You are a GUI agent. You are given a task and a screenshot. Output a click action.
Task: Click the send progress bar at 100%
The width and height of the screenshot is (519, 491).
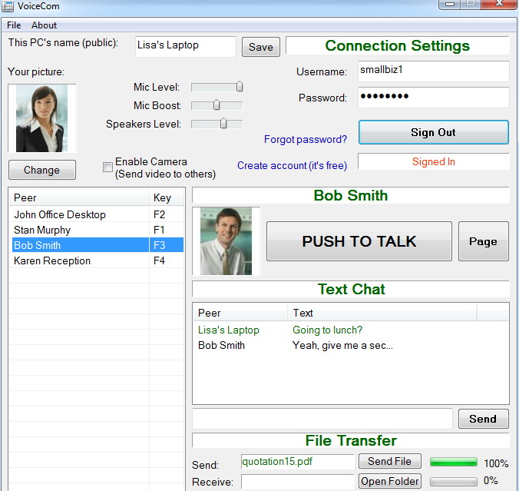[x=454, y=462]
